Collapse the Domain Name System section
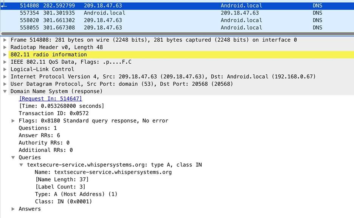The width and height of the screenshot is (354, 218). pyautogui.click(x=5, y=91)
